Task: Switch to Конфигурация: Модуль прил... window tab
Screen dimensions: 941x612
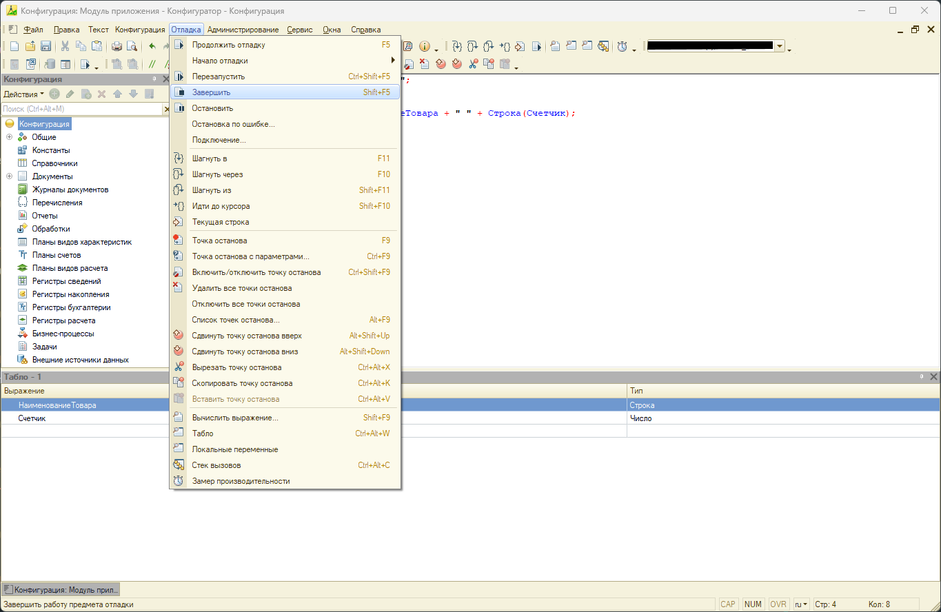Action: click(x=61, y=590)
